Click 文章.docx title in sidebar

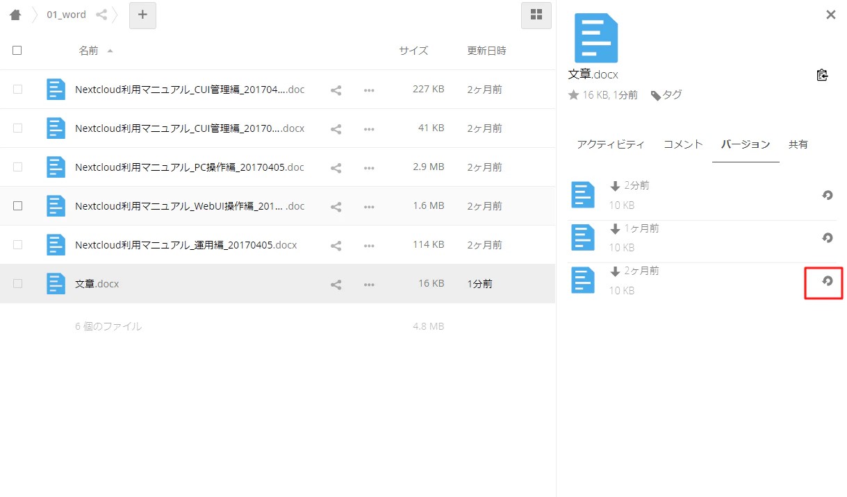pos(593,74)
